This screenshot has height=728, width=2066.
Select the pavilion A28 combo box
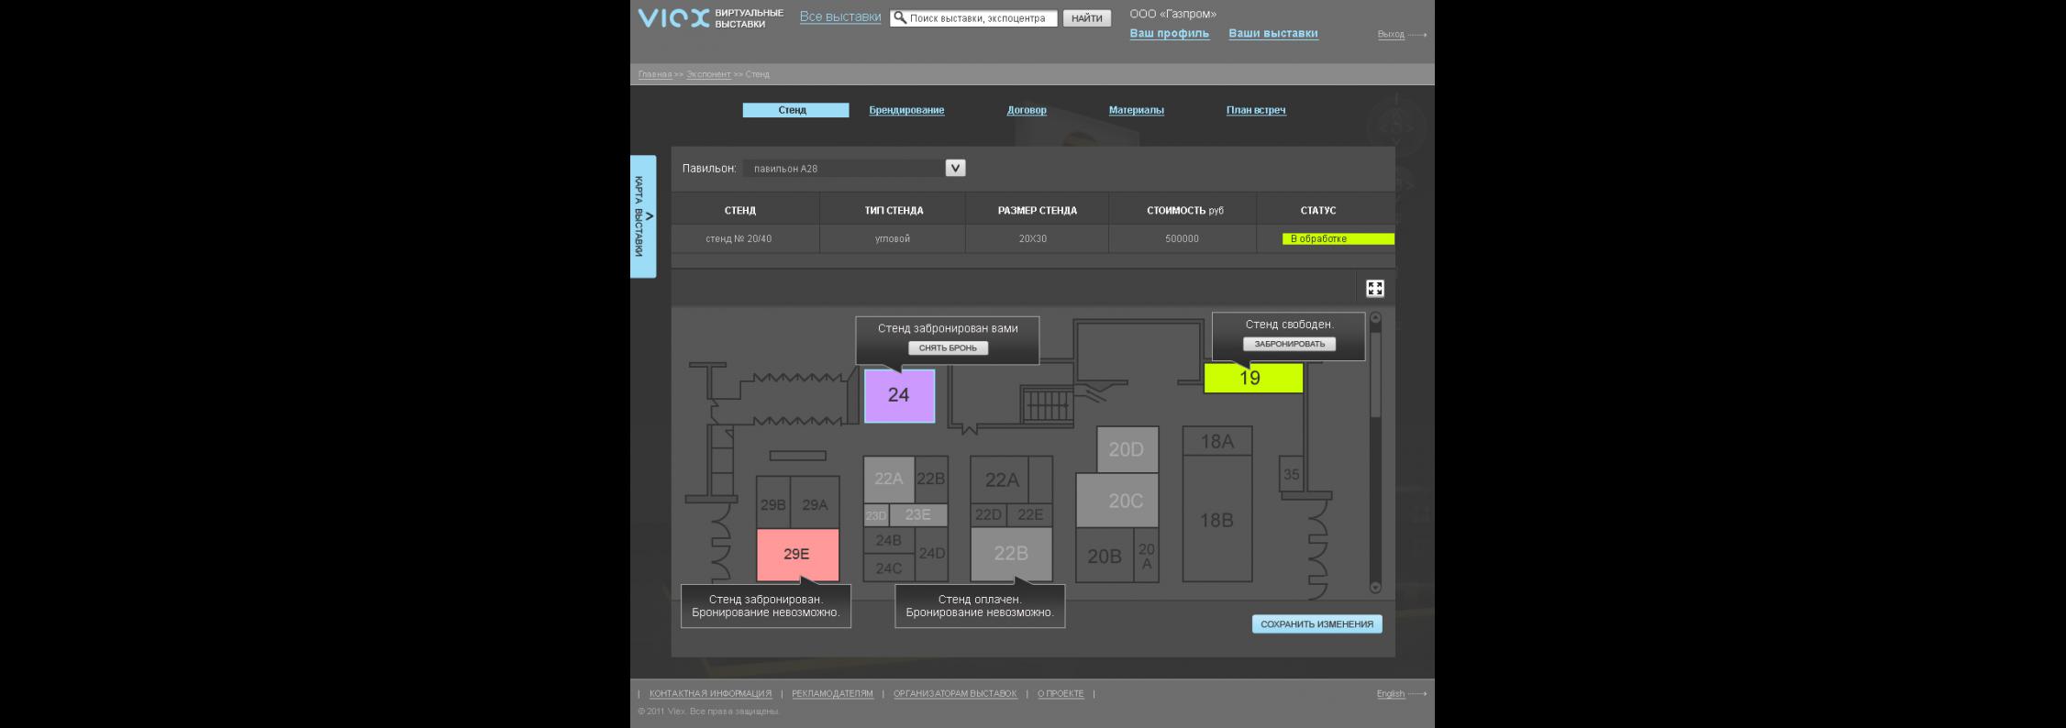point(844,169)
